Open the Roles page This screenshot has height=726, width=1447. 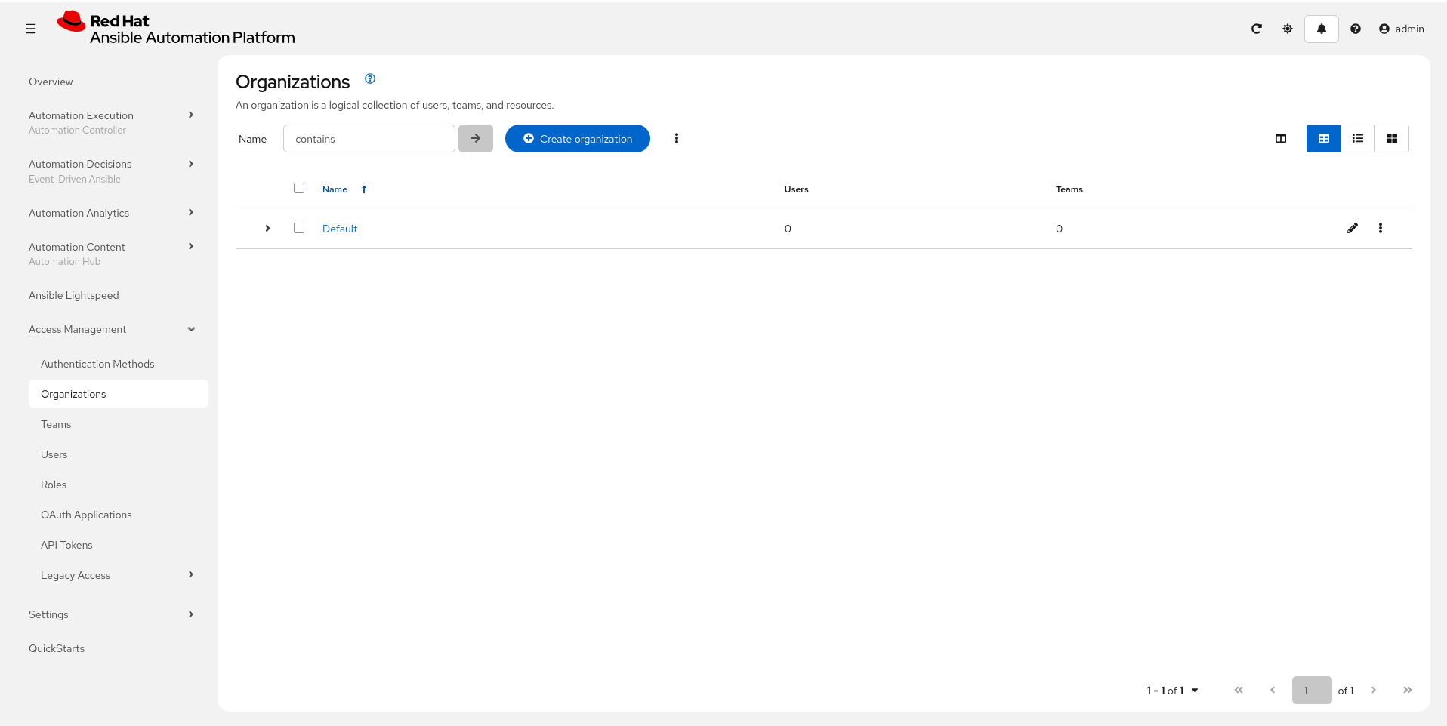coord(54,485)
